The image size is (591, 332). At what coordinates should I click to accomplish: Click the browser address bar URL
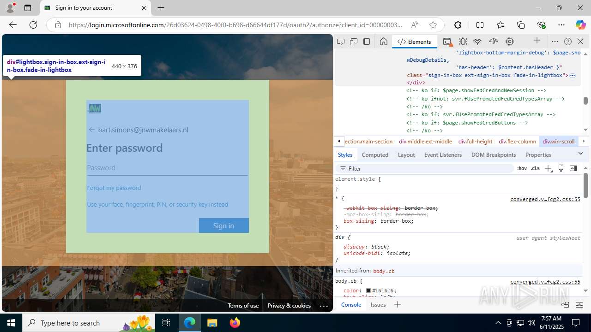click(235, 25)
